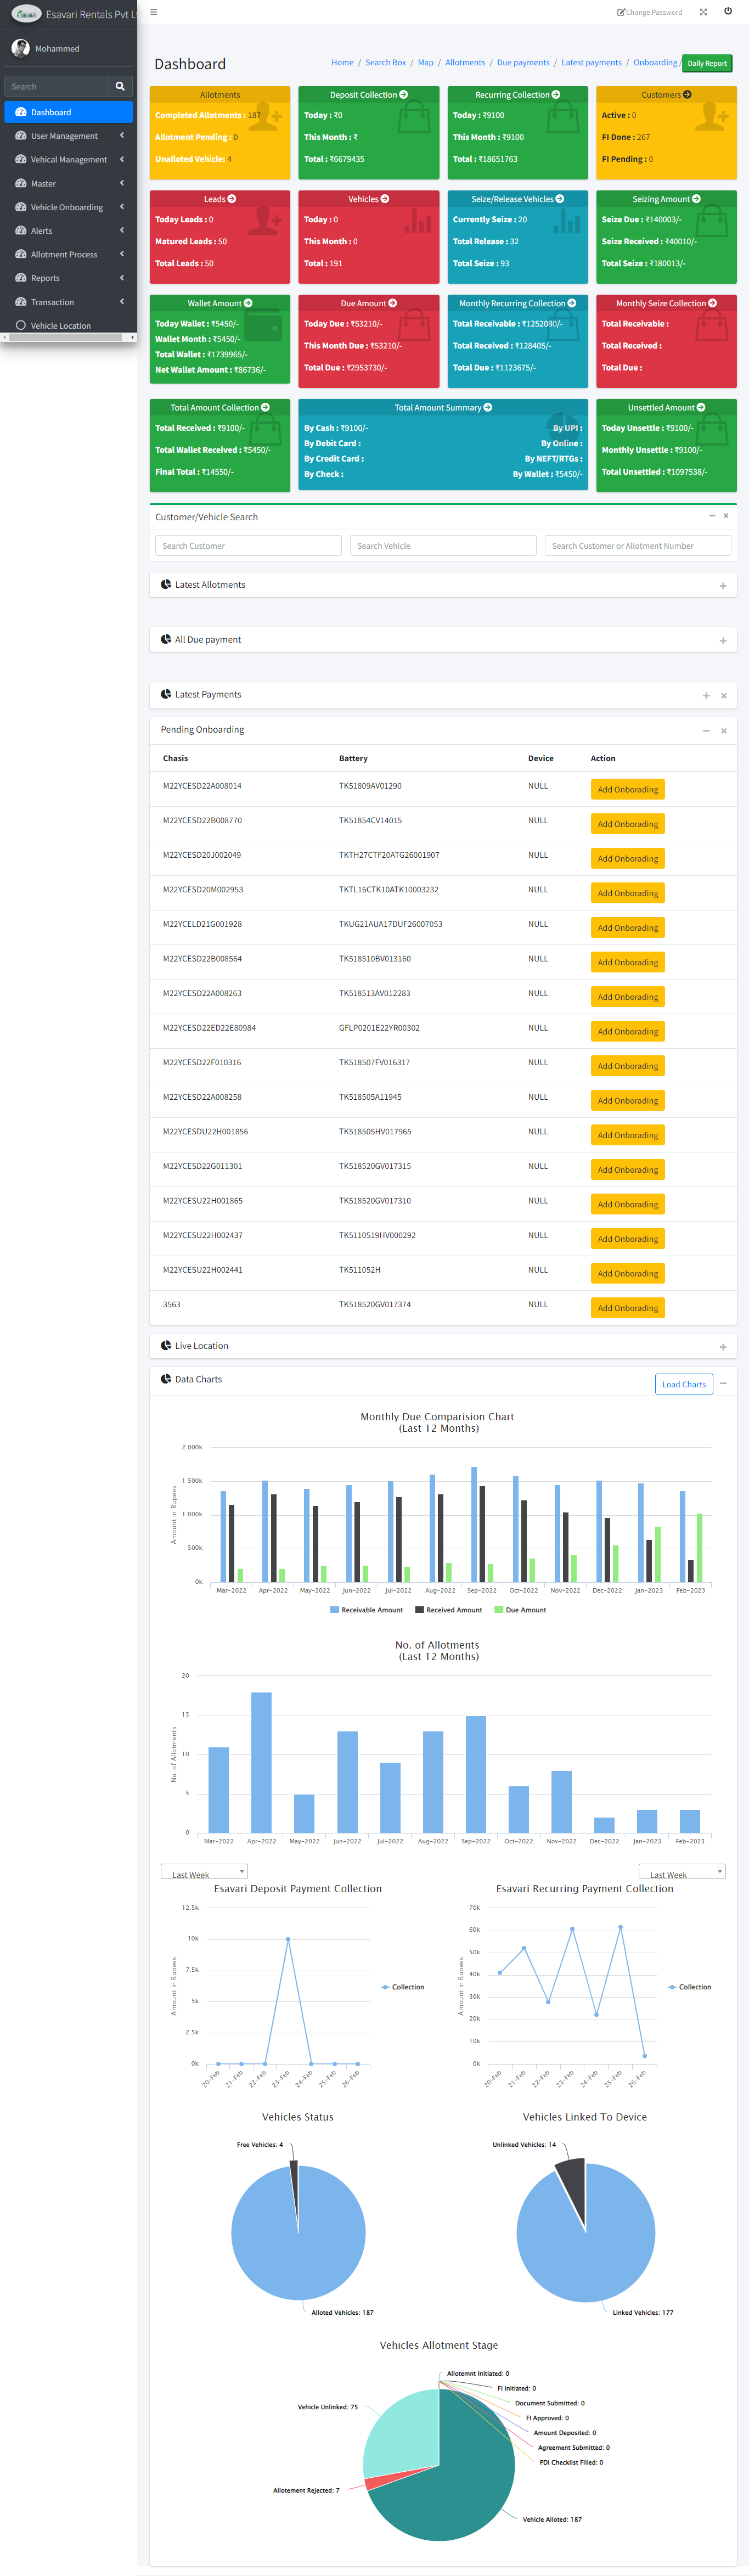Open Seizing Amount arrow icon

pyautogui.click(x=696, y=199)
